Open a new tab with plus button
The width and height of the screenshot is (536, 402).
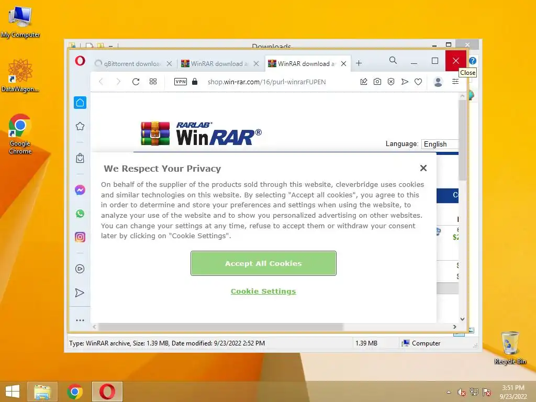359,63
